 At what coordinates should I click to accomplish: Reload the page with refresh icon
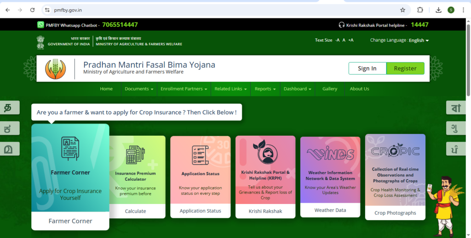pos(33,10)
